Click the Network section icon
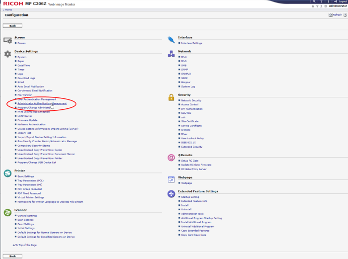 tap(171, 53)
